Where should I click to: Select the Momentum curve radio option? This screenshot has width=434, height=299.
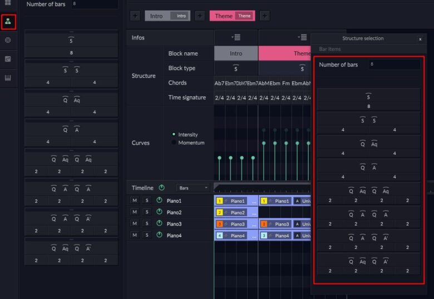pos(174,143)
